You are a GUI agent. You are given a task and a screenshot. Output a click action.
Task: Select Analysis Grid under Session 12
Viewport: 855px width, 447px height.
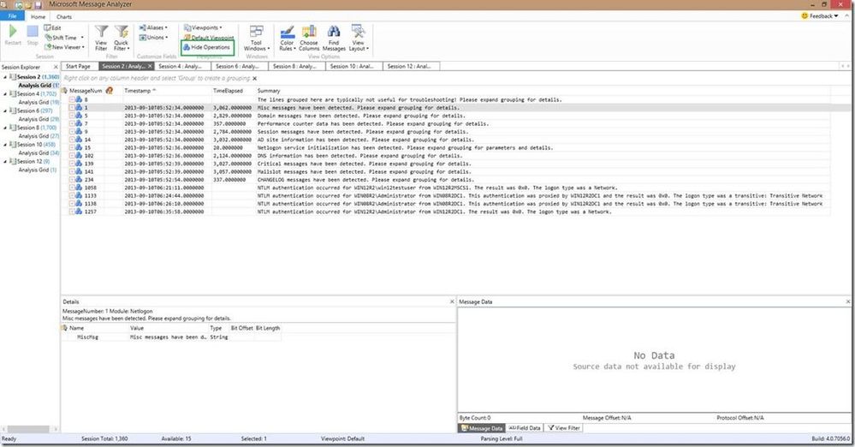pos(37,170)
